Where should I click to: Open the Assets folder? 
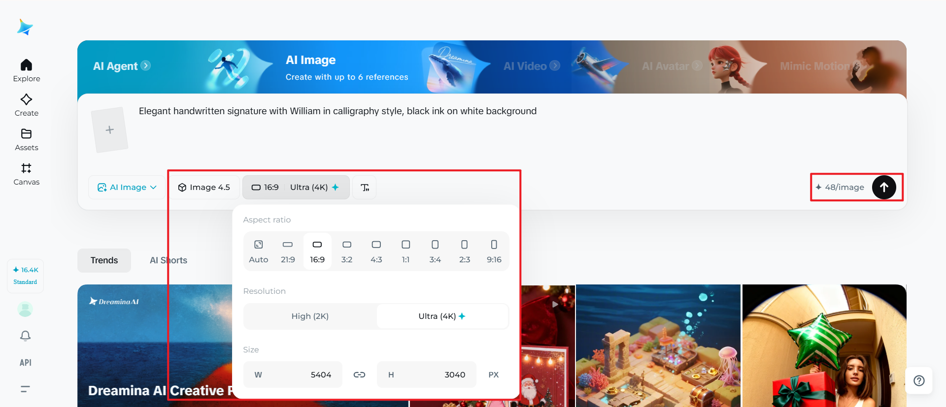click(27, 140)
